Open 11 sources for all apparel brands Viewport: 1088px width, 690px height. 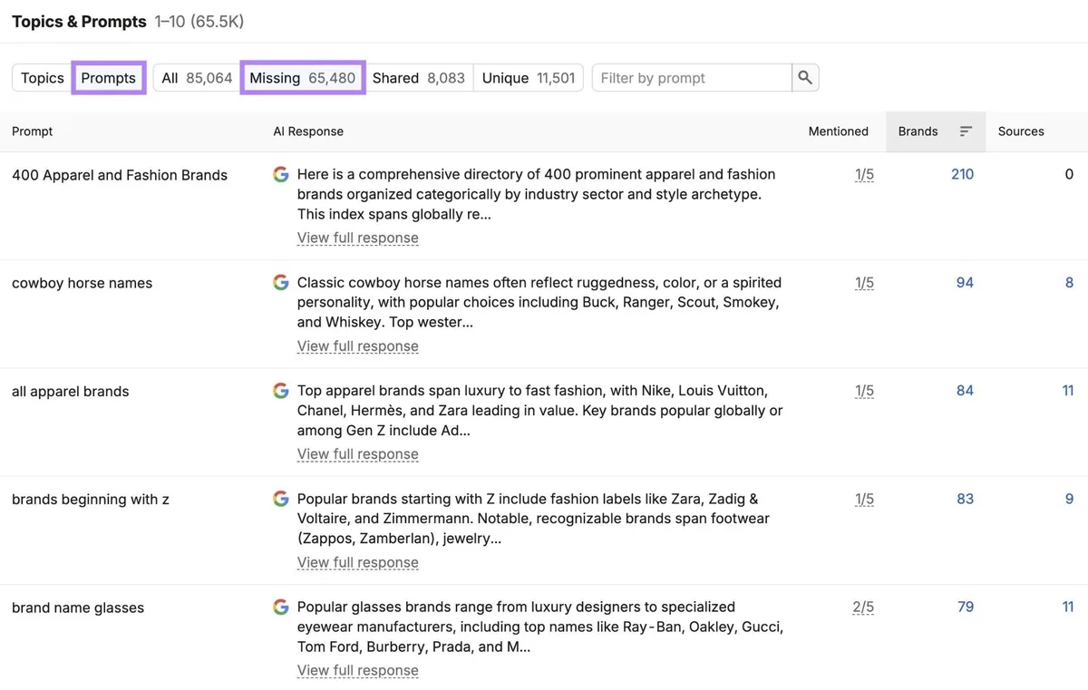coord(1067,391)
